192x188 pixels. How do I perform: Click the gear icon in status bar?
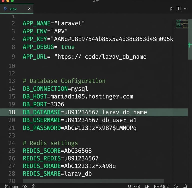176,186
